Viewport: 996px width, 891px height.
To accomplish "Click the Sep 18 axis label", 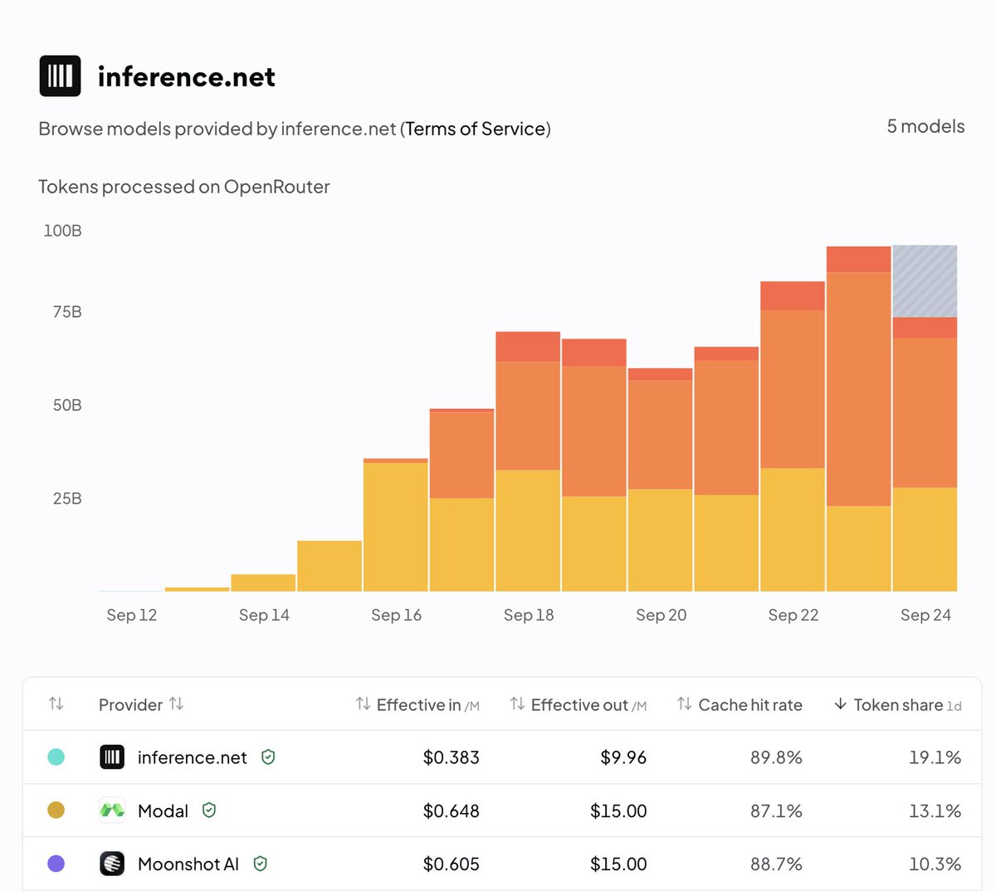I will [x=529, y=615].
